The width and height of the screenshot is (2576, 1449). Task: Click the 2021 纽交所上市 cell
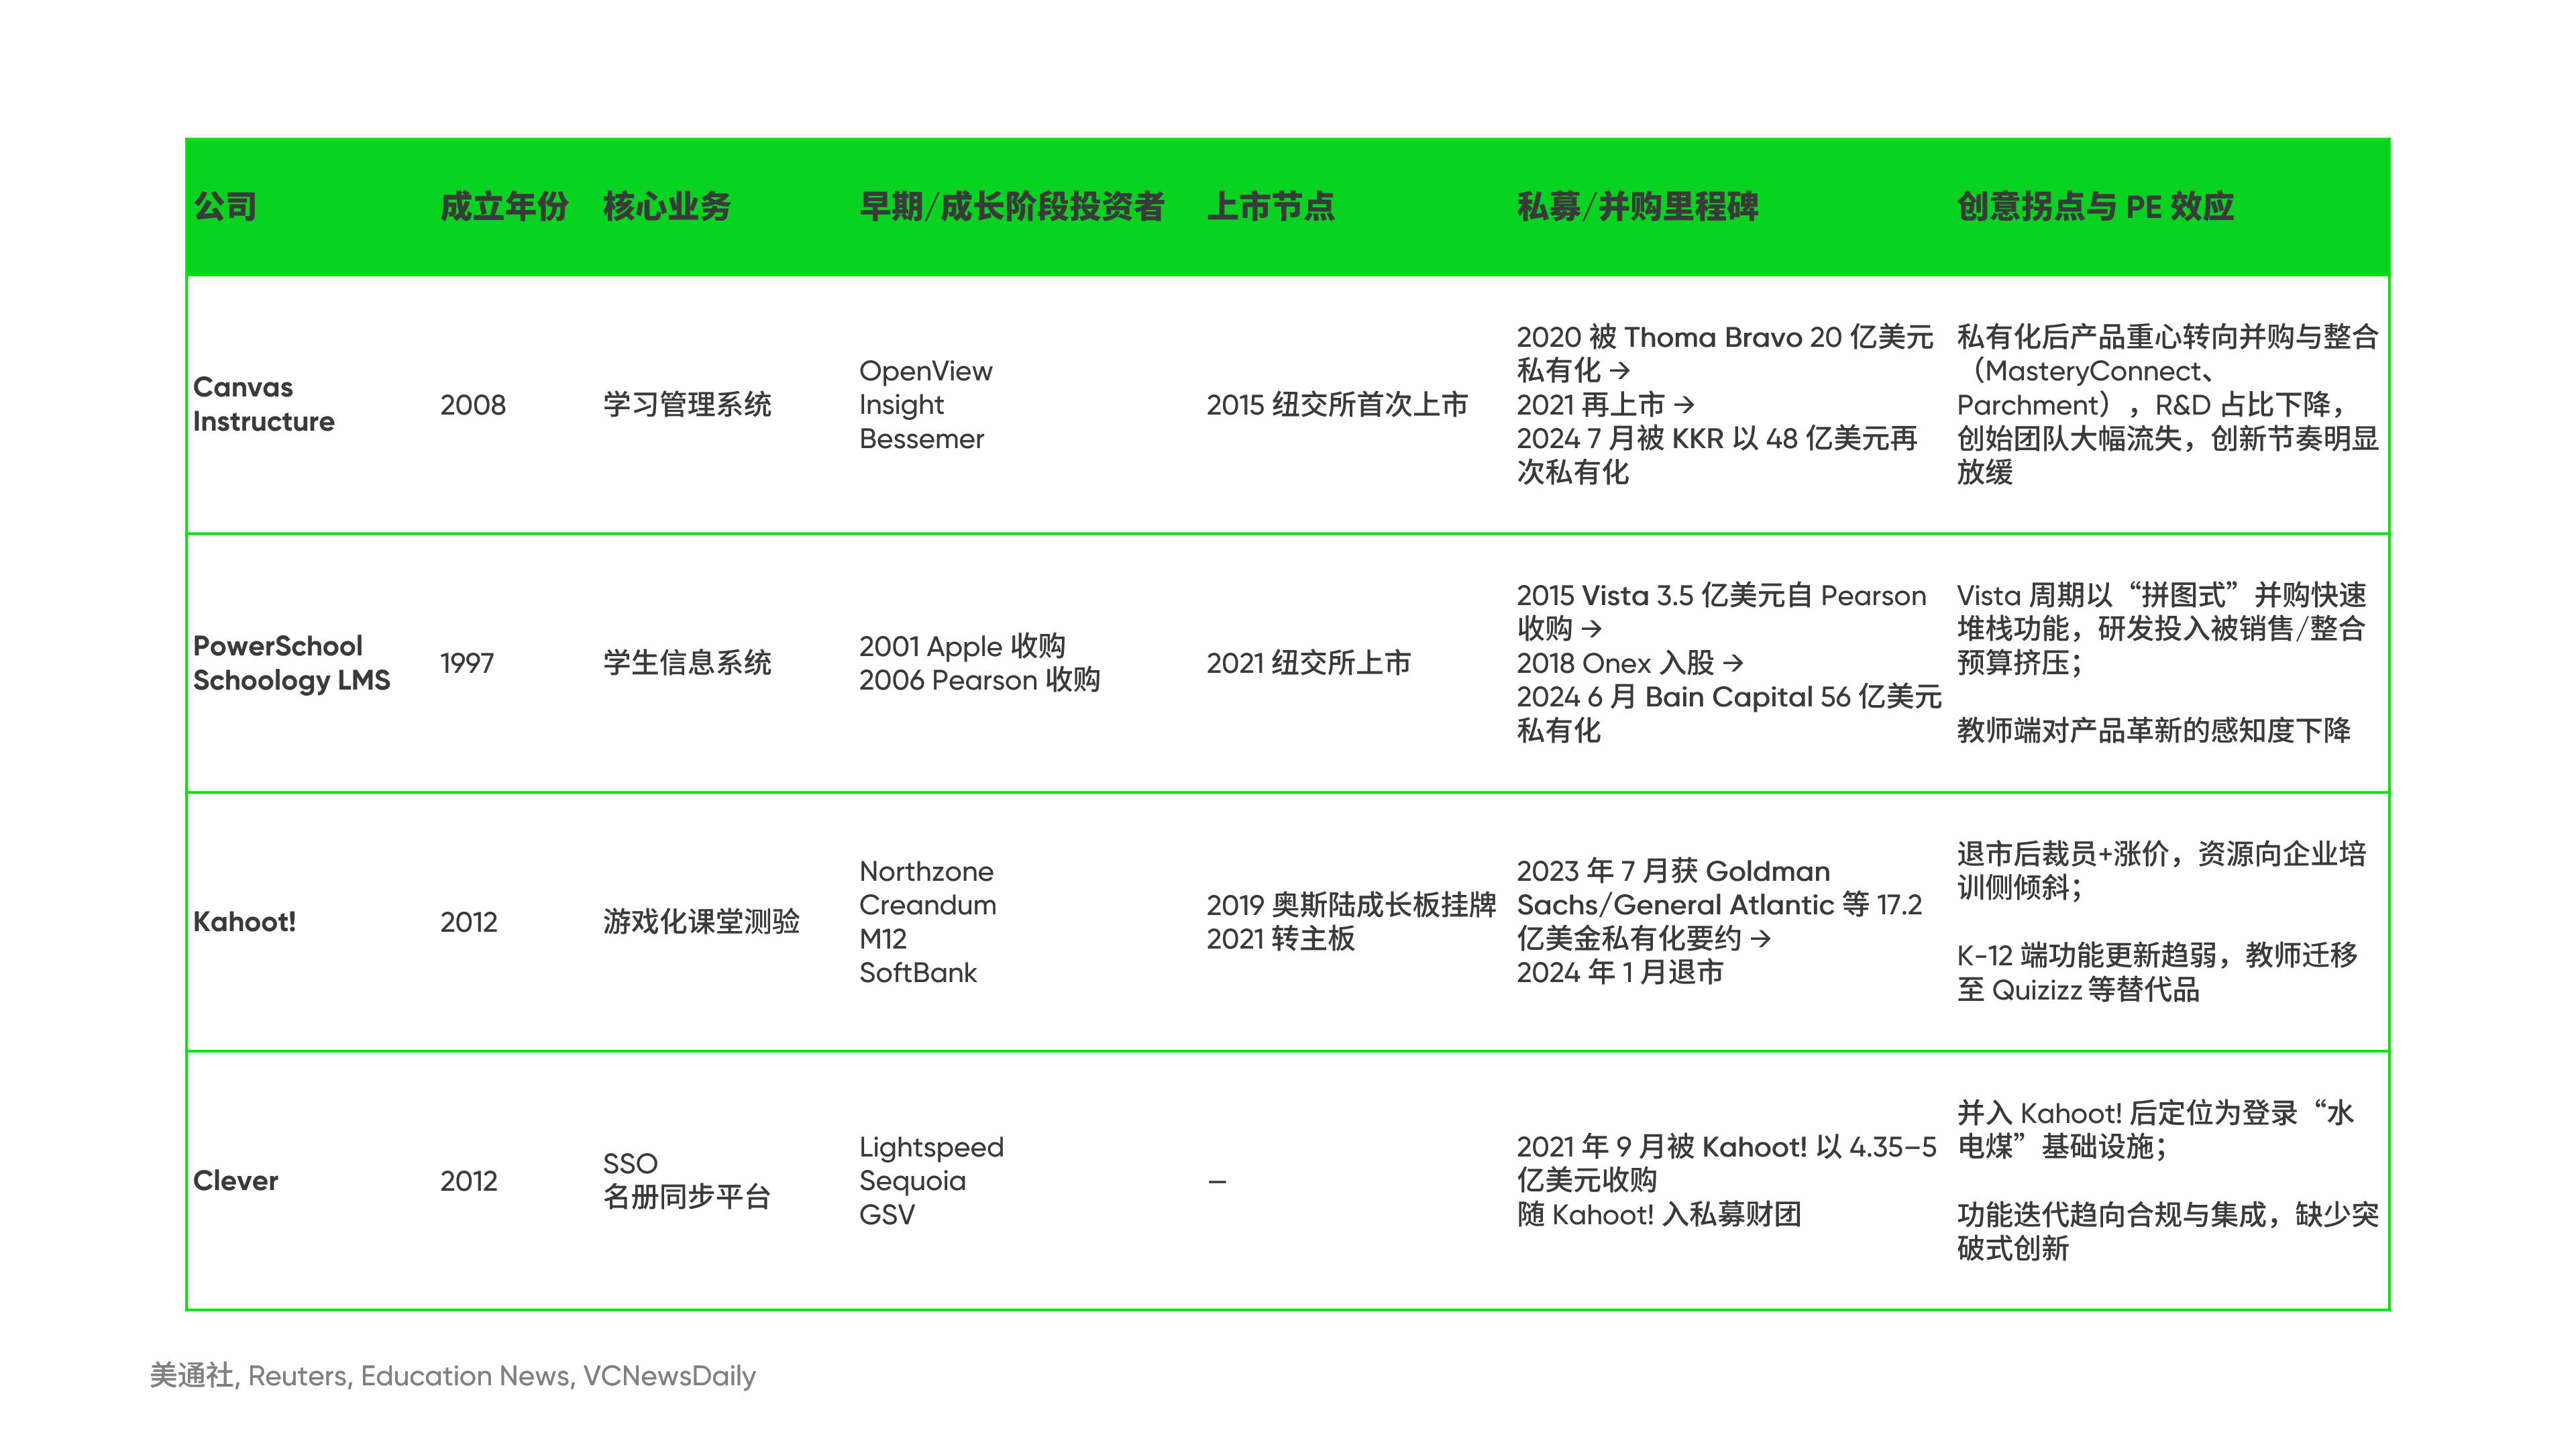pos(1308,663)
